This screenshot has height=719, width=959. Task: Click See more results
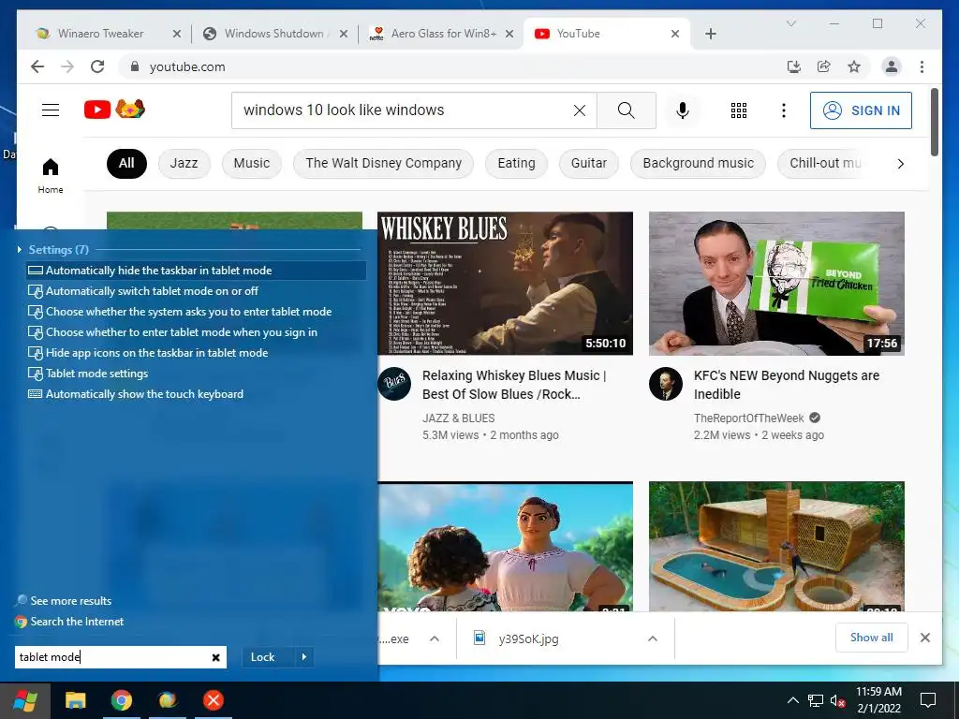click(64, 600)
